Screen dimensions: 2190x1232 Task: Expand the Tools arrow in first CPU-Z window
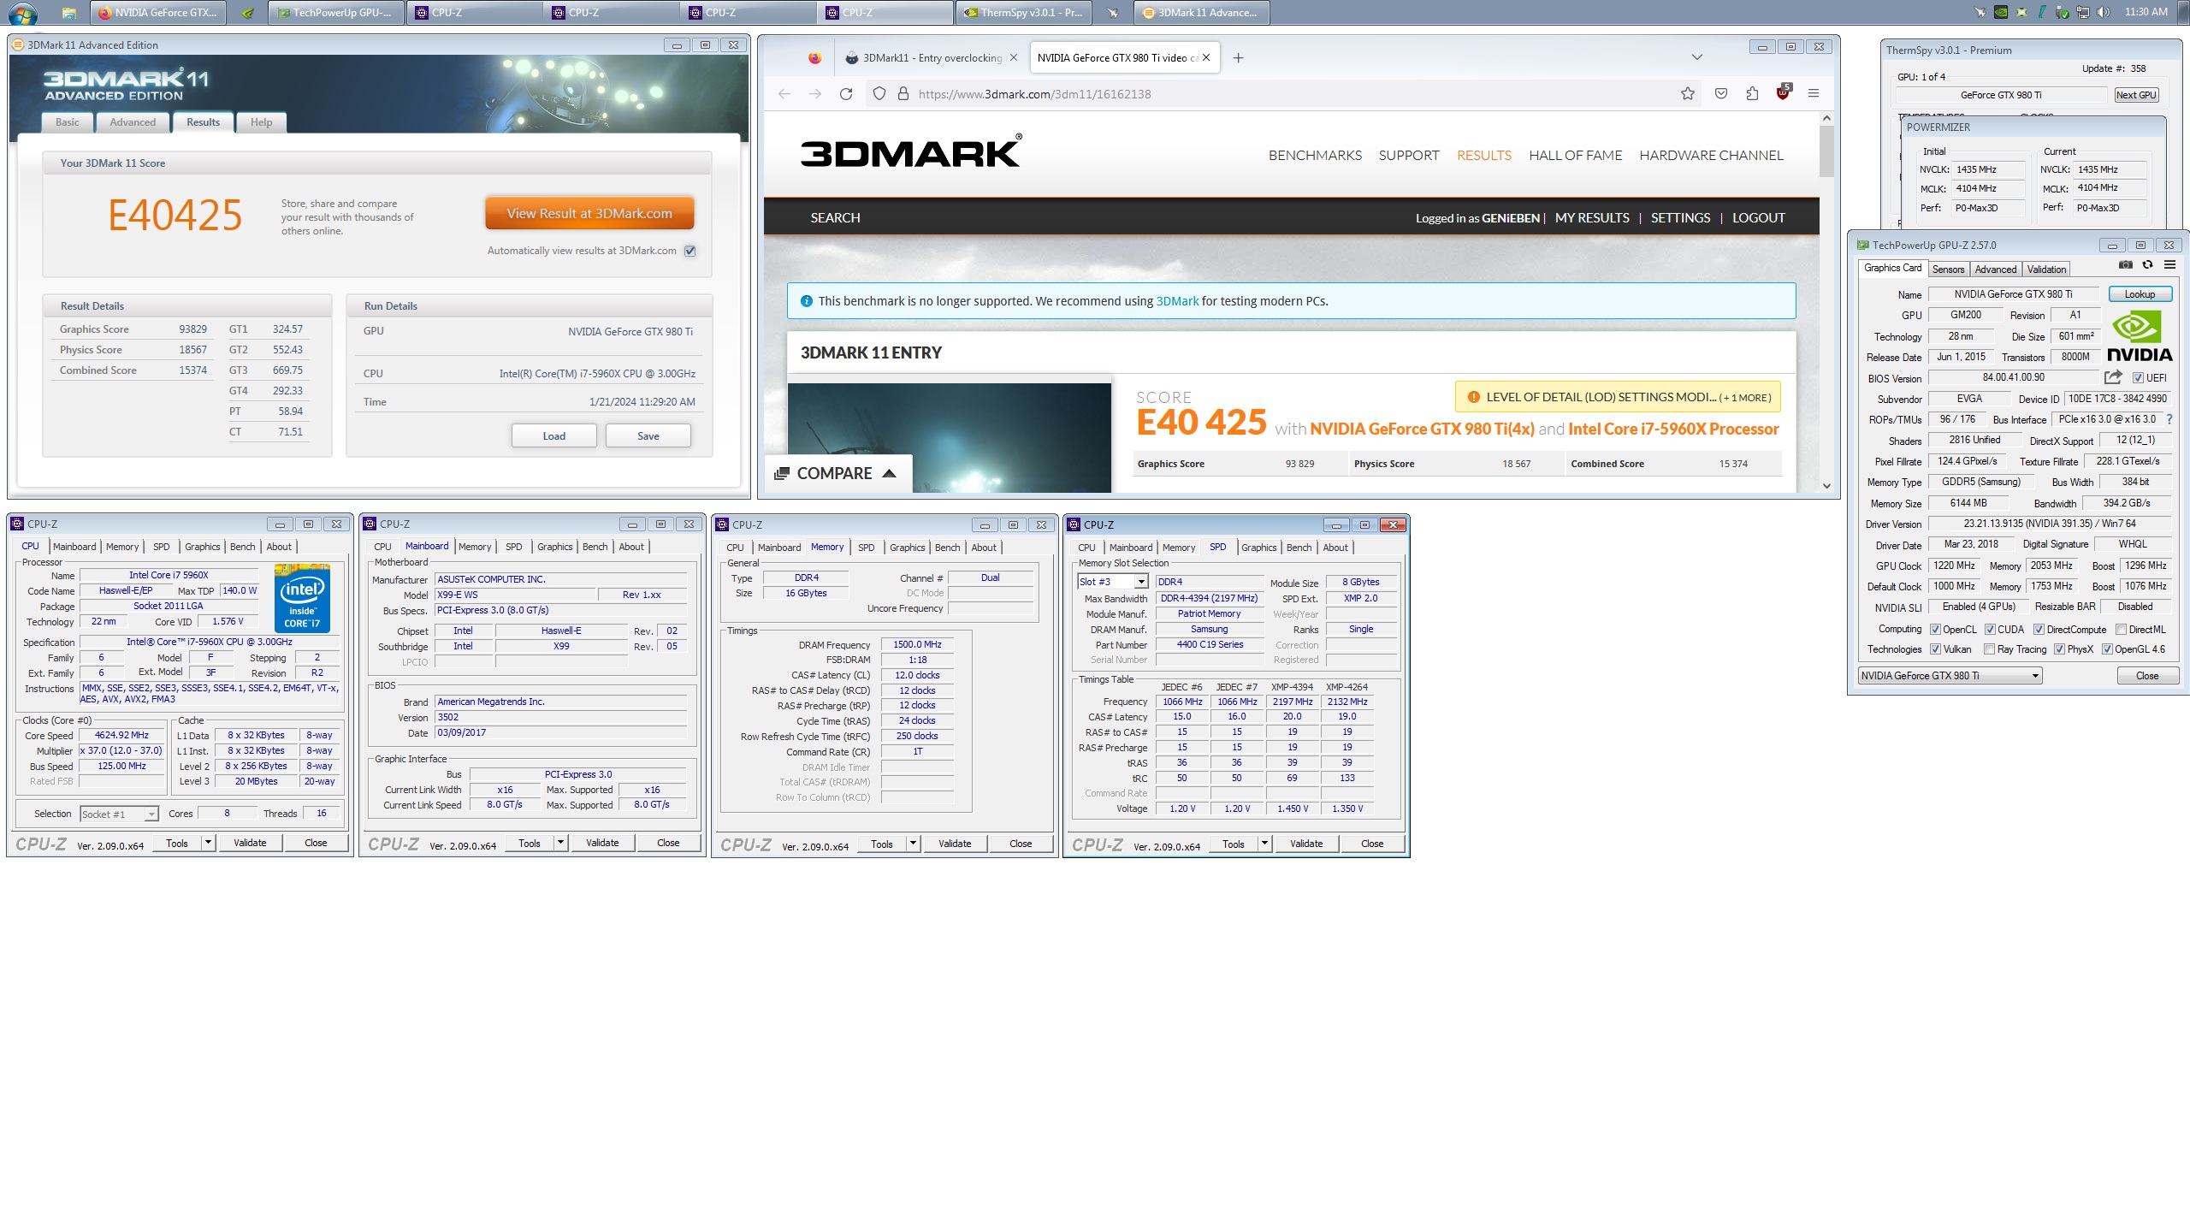[207, 843]
